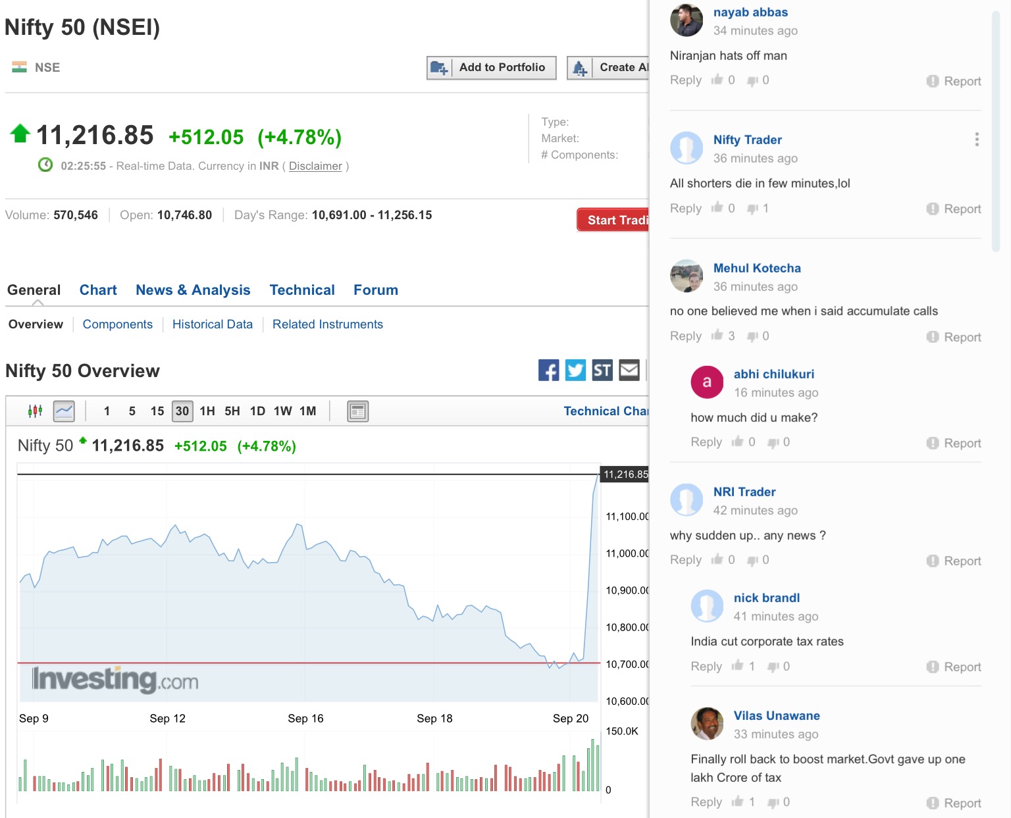The image size is (1011, 818).
Task: Open the Technical tab
Action: 302,290
